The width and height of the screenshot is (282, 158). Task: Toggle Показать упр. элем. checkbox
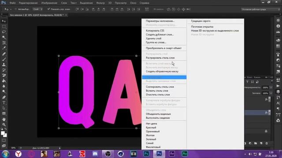click(x=48, y=9)
